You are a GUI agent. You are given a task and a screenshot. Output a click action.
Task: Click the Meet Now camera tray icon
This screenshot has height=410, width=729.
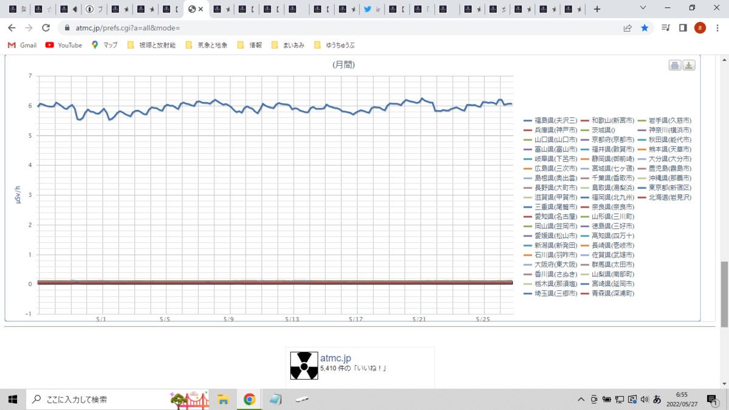(594, 400)
